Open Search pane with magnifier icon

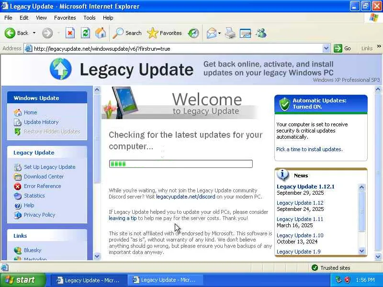coord(118,33)
